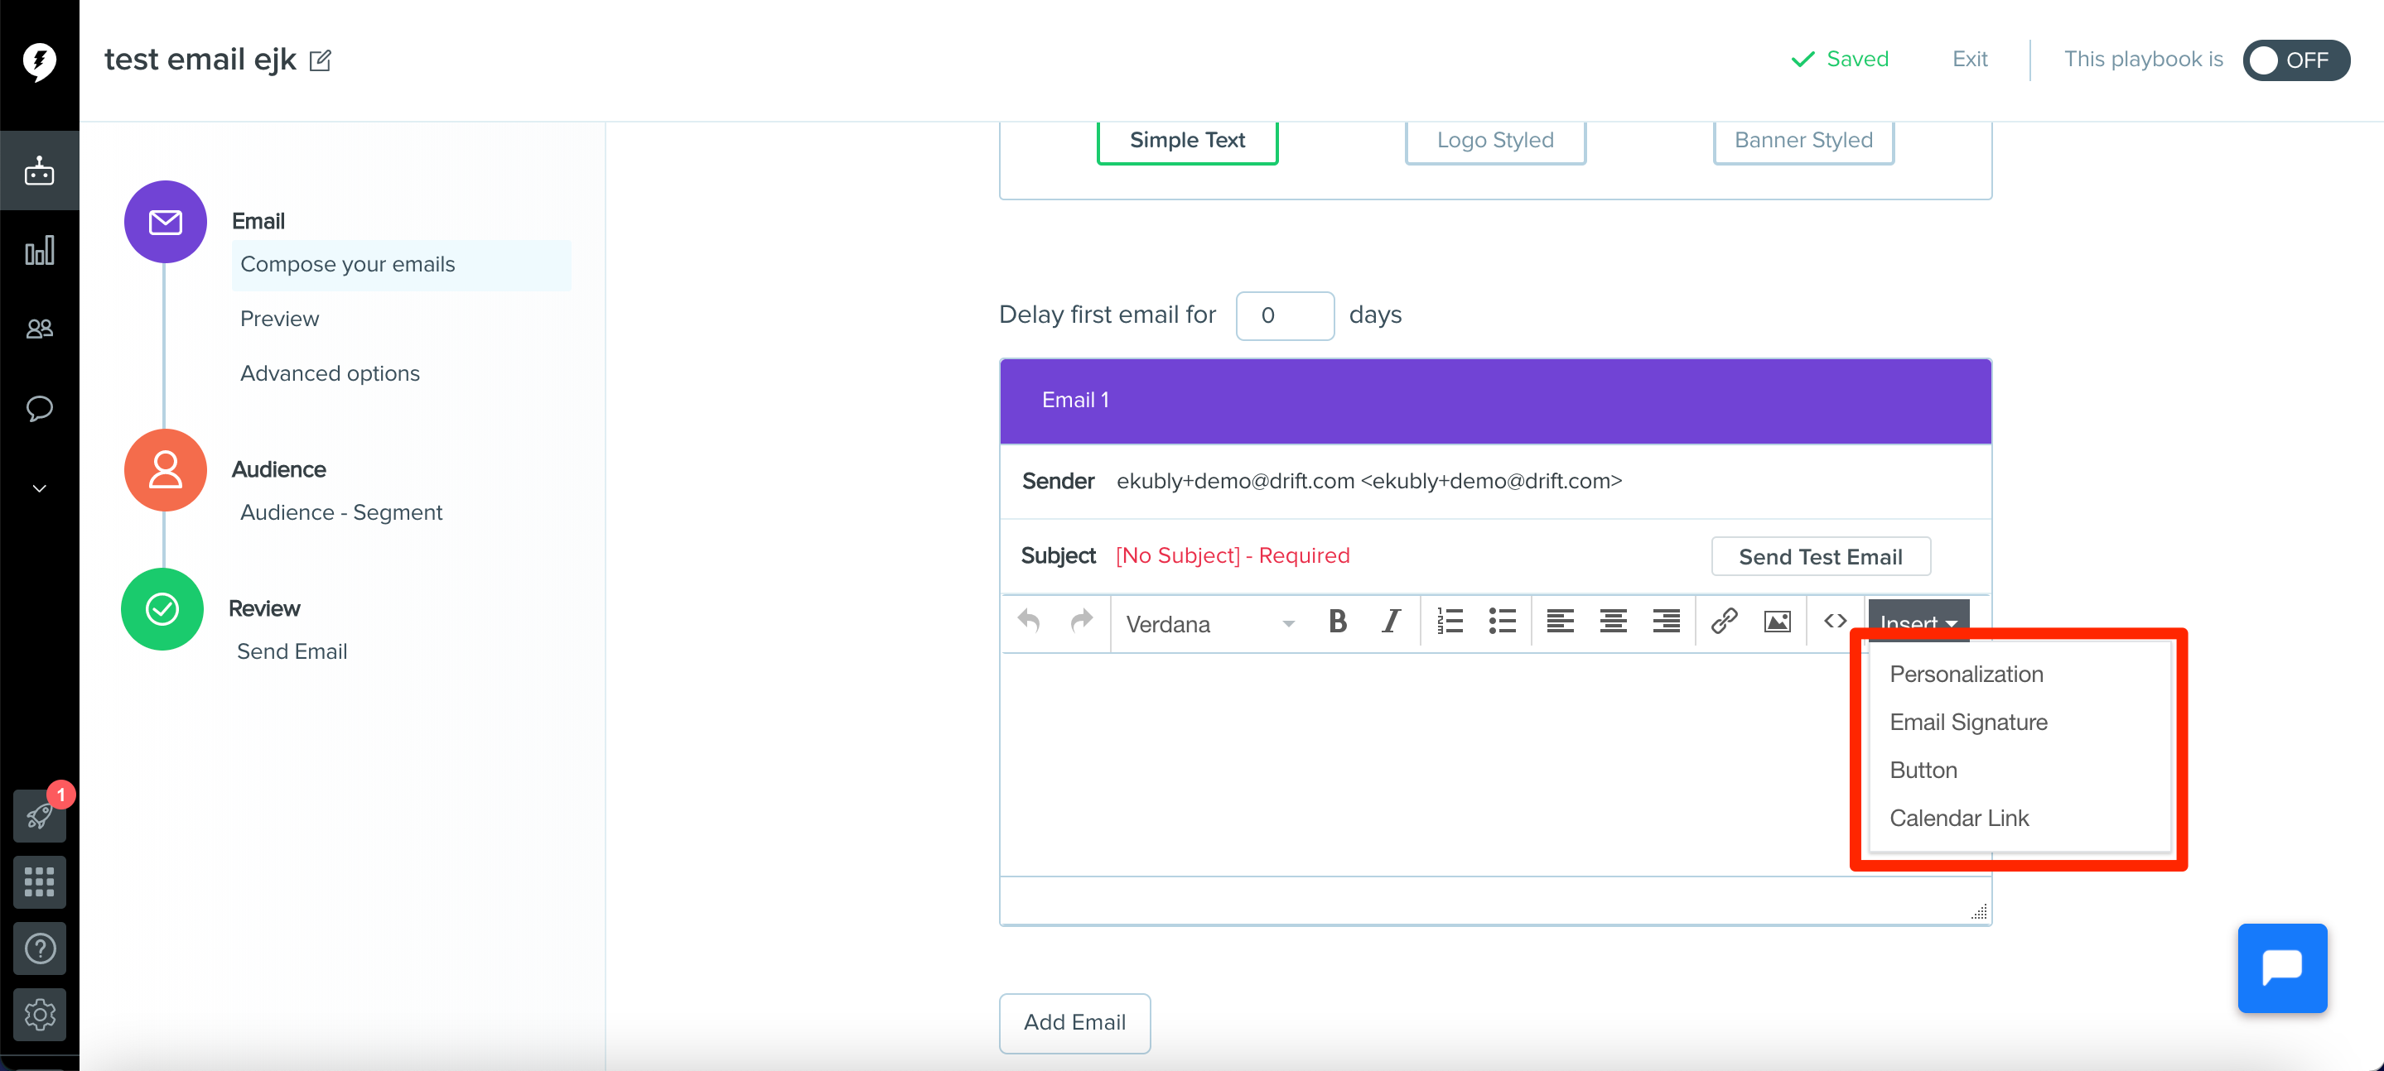Choose Email Signature from Insert menu

click(x=1968, y=723)
